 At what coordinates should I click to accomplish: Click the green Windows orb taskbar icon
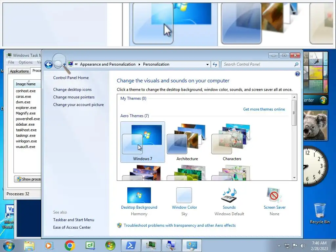pos(110,245)
